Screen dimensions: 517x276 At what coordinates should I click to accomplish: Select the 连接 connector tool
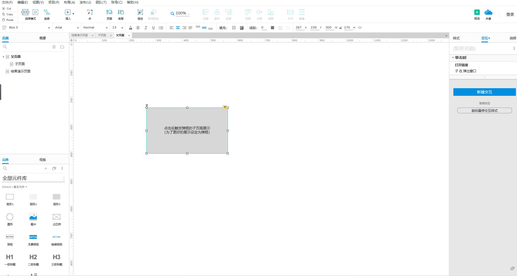[x=47, y=12]
